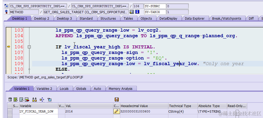Image resolution: width=263 pixels, height=118 pixels.
Task: Select the Auto tab
Action: (x=97, y=89)
